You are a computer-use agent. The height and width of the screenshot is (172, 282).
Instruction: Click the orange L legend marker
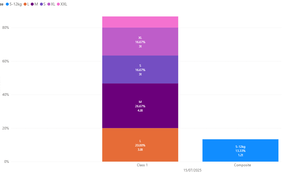[x=25, y=4]
